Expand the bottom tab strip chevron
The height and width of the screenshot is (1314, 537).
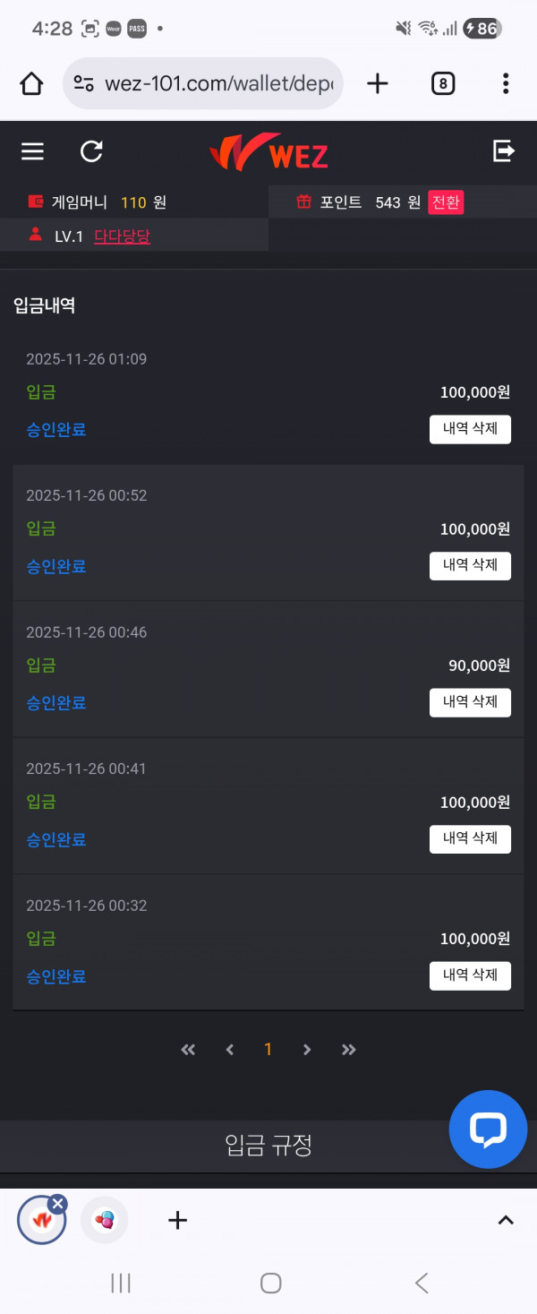tap(506, 1220)
